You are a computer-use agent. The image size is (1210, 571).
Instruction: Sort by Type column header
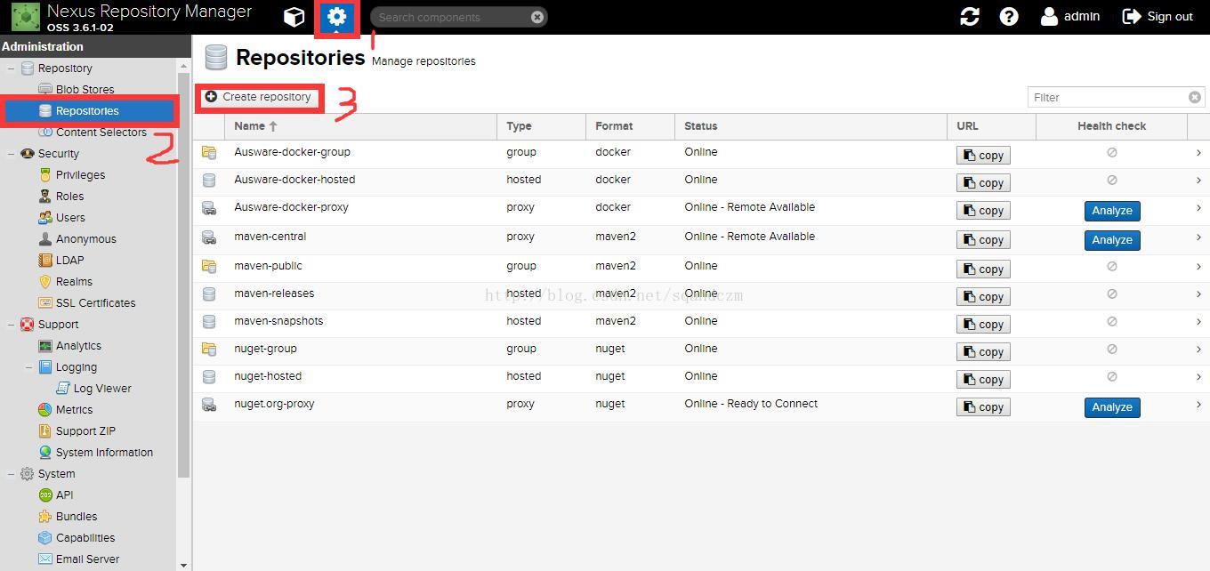tap(541, 126)
